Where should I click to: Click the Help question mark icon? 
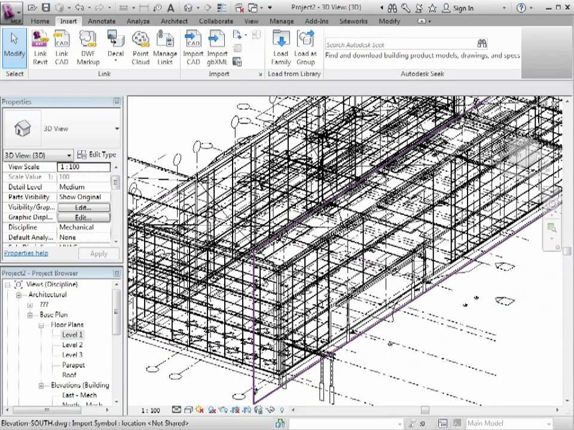coord(521,8)
